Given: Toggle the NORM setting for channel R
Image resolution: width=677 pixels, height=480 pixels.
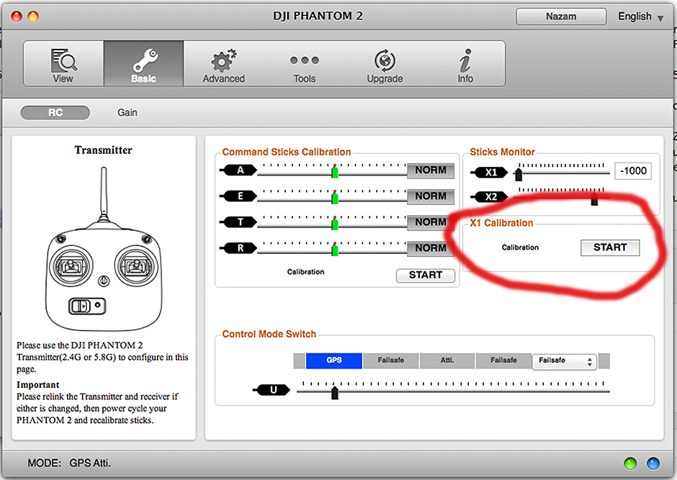Looking at the screenshot, I should tap(431, 248).
